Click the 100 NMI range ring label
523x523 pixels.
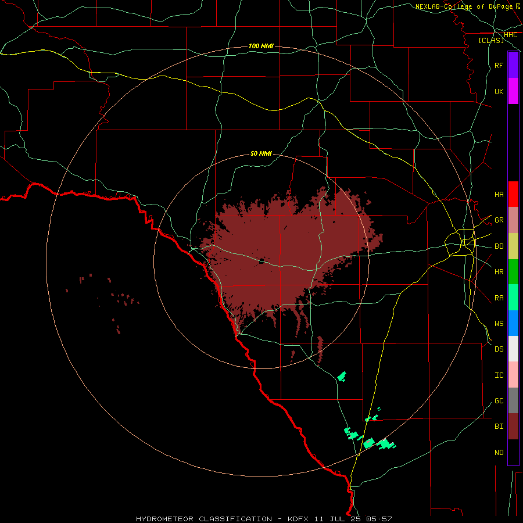click(x=261, y=46)
